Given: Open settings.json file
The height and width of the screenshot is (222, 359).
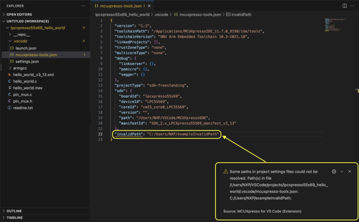Looking at the screenshot, I should 27,61.
